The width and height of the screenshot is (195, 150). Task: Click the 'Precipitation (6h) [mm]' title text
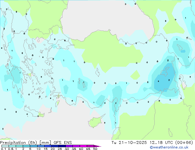click(x=26, y=143)
